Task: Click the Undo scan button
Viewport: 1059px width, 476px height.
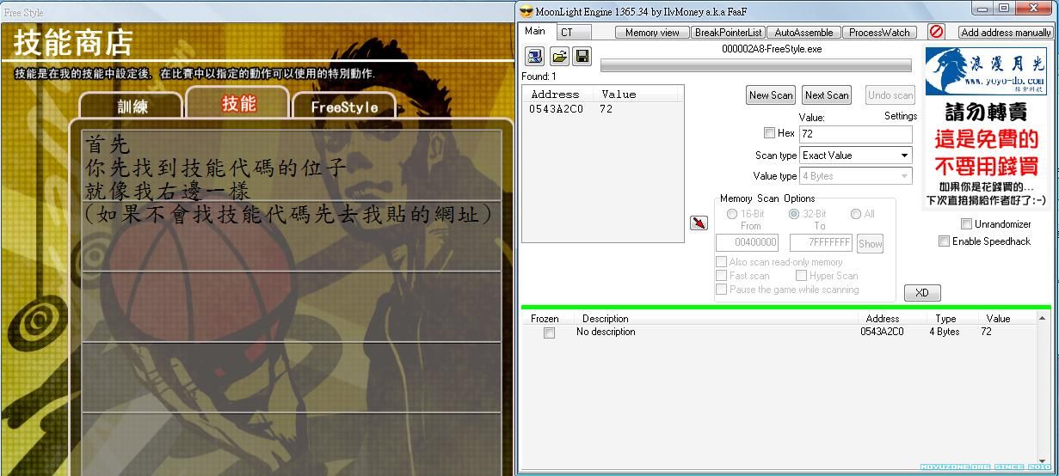Action: (x=890, y=95)
